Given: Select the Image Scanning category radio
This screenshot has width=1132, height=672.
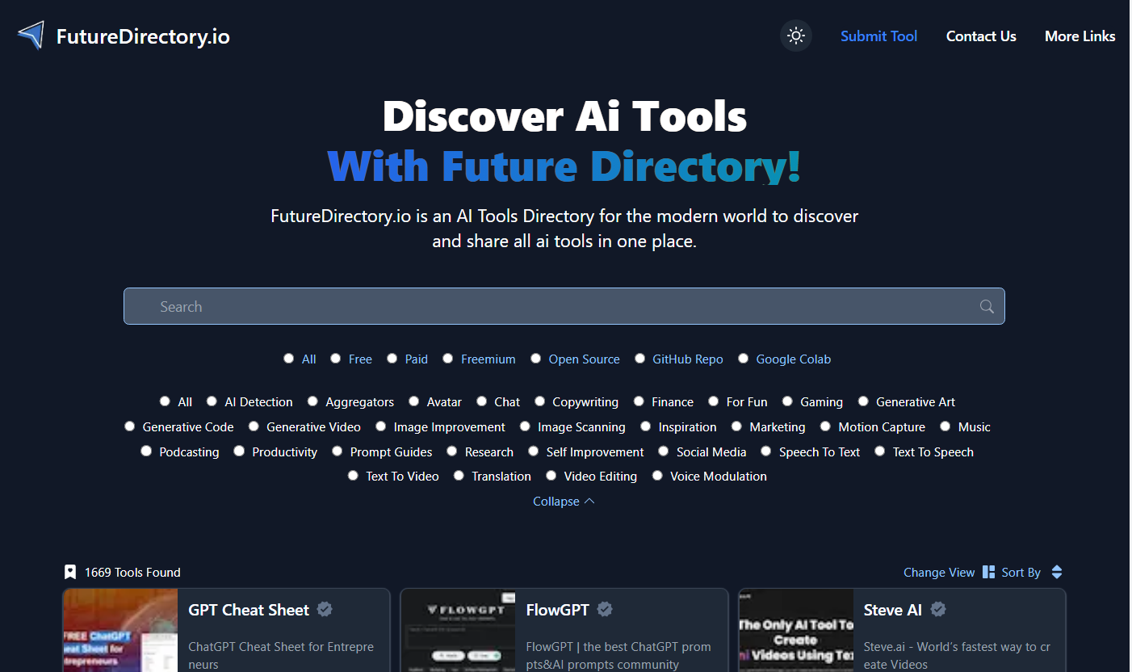Looking at the screenshot, I should point(525,426).
